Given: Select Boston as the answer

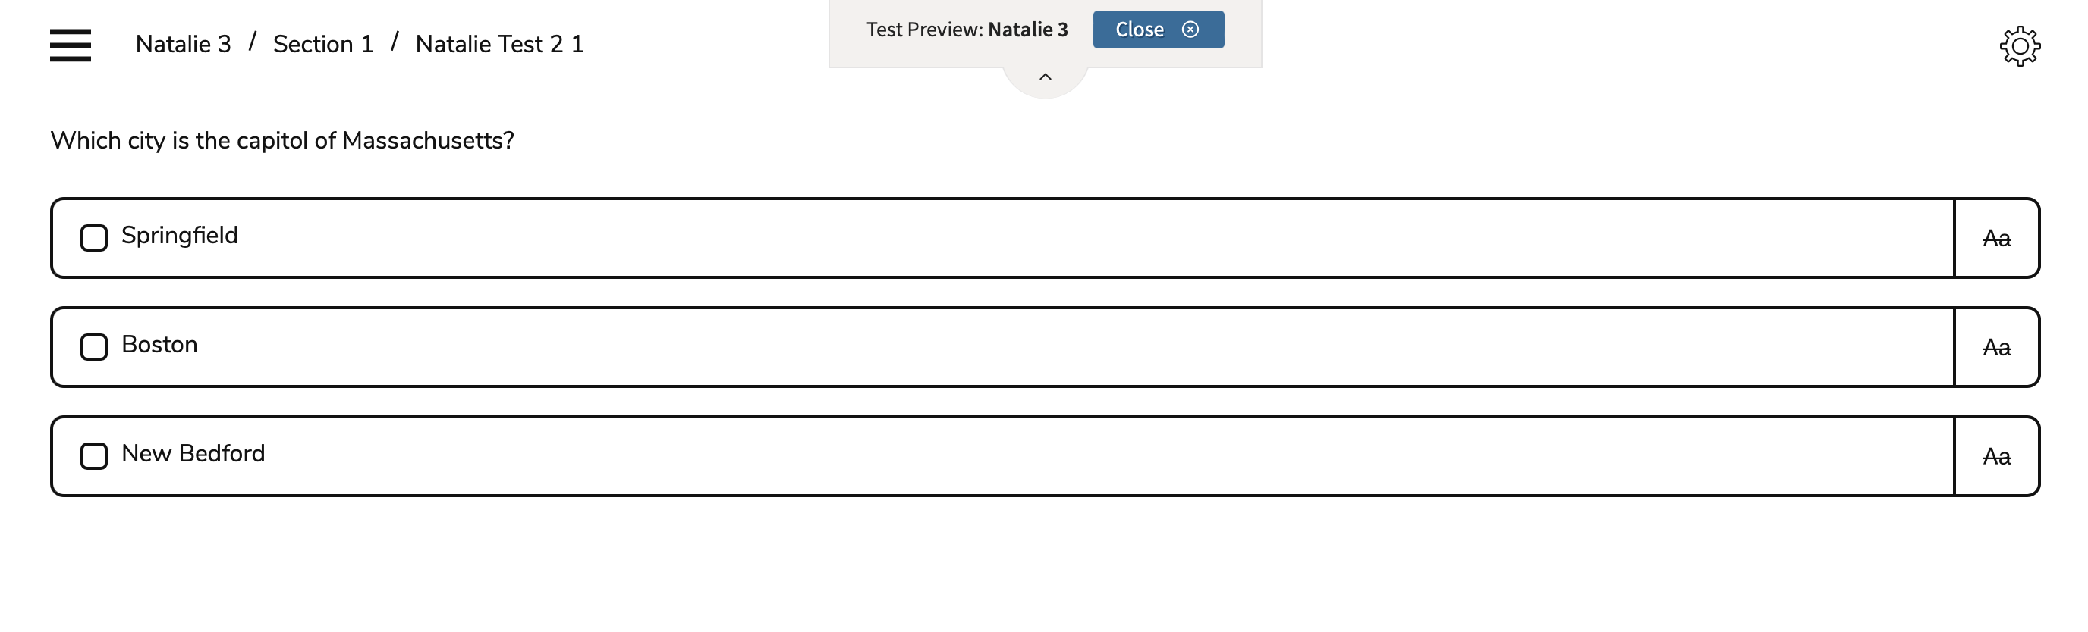Looking at the screenshot, I should (93, 346).
